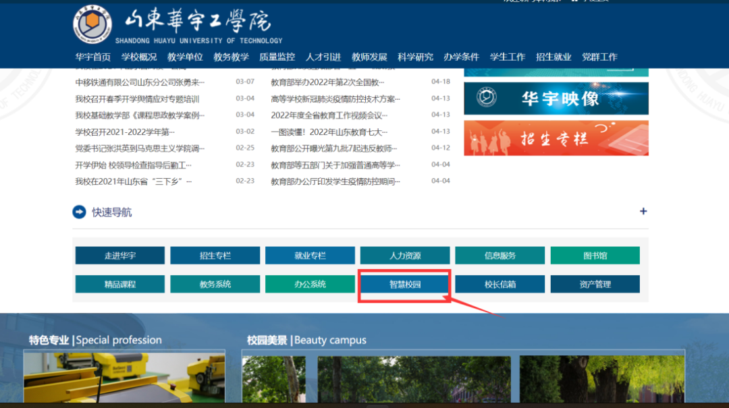This screenshot has width=729, height=408.
Task: Open news 中移铁通有限公司山东分公司张勇来
Action: coord(140,82)
